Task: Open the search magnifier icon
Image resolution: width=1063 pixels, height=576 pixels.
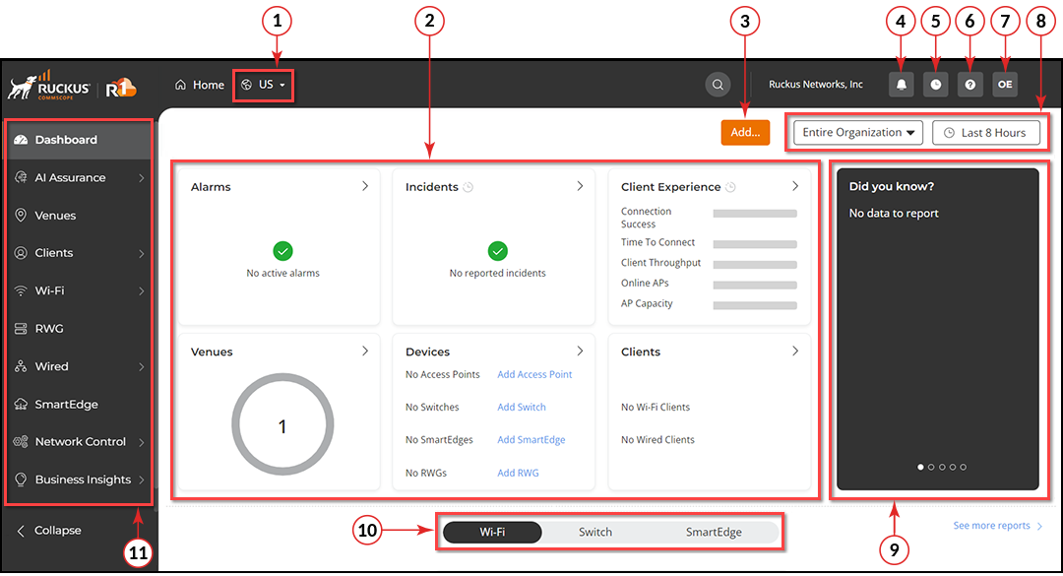Action: [718, 85]
